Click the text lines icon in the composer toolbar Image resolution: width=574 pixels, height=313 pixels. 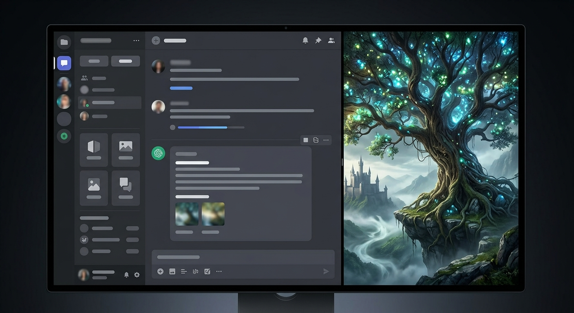pyautogui.click(x=184, y=271)
